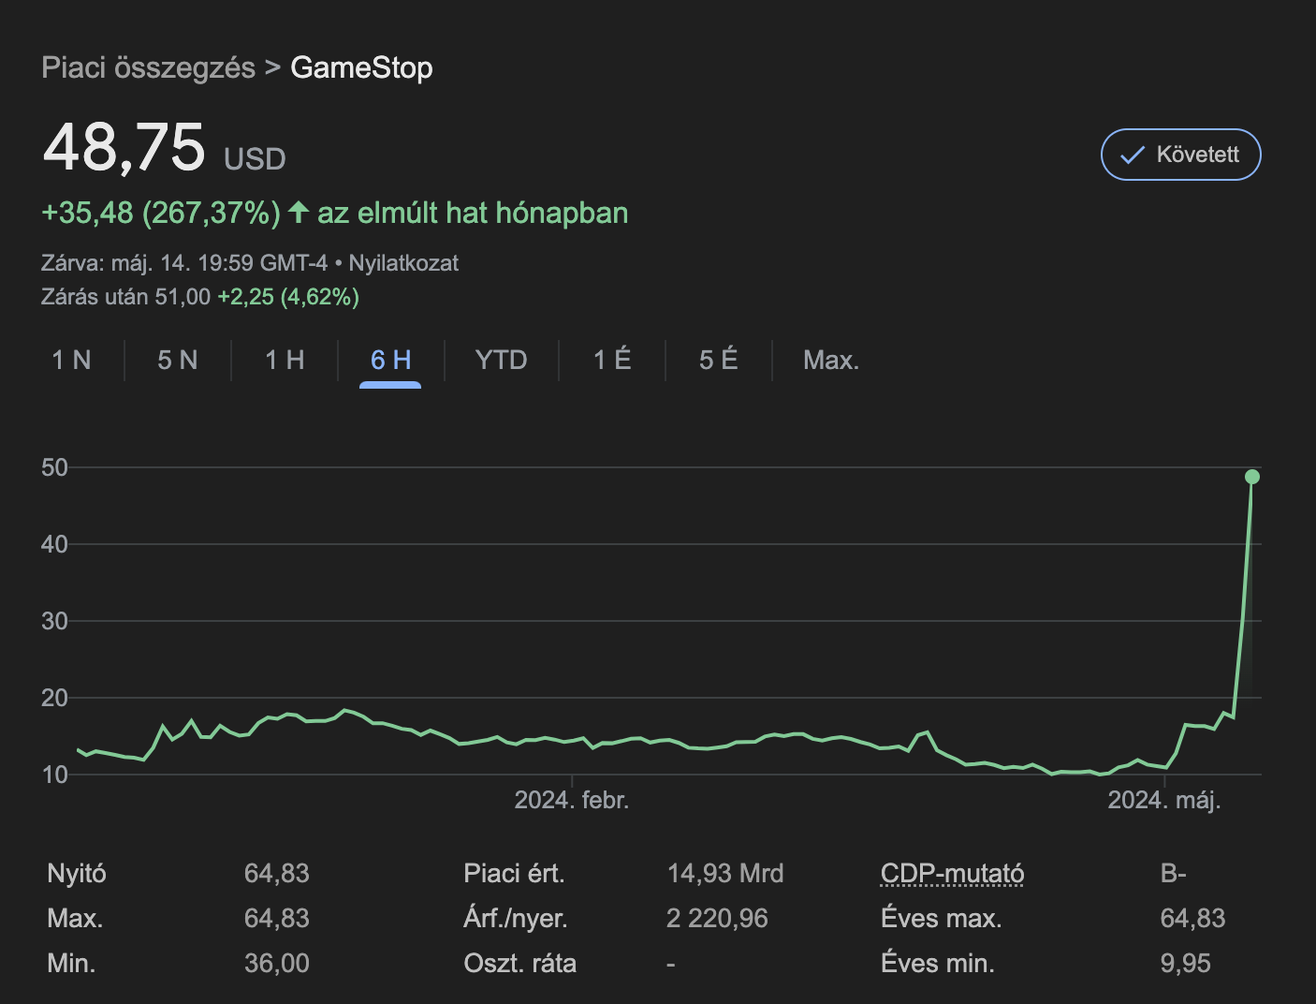Click the USD currency label

click(x=255, y=159)
